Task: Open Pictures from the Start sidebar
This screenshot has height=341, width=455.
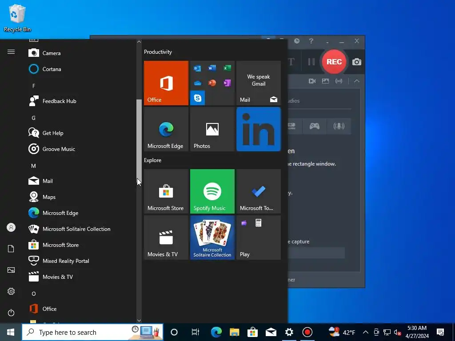Action: point(11,270)
